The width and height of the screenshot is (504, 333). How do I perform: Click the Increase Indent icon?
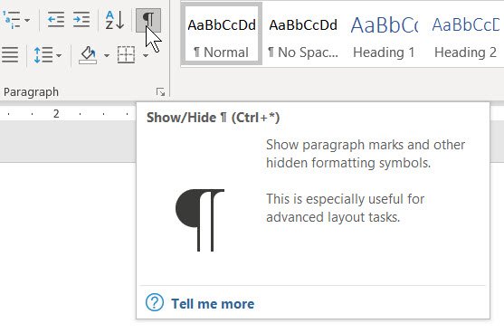tap(81, 20)
